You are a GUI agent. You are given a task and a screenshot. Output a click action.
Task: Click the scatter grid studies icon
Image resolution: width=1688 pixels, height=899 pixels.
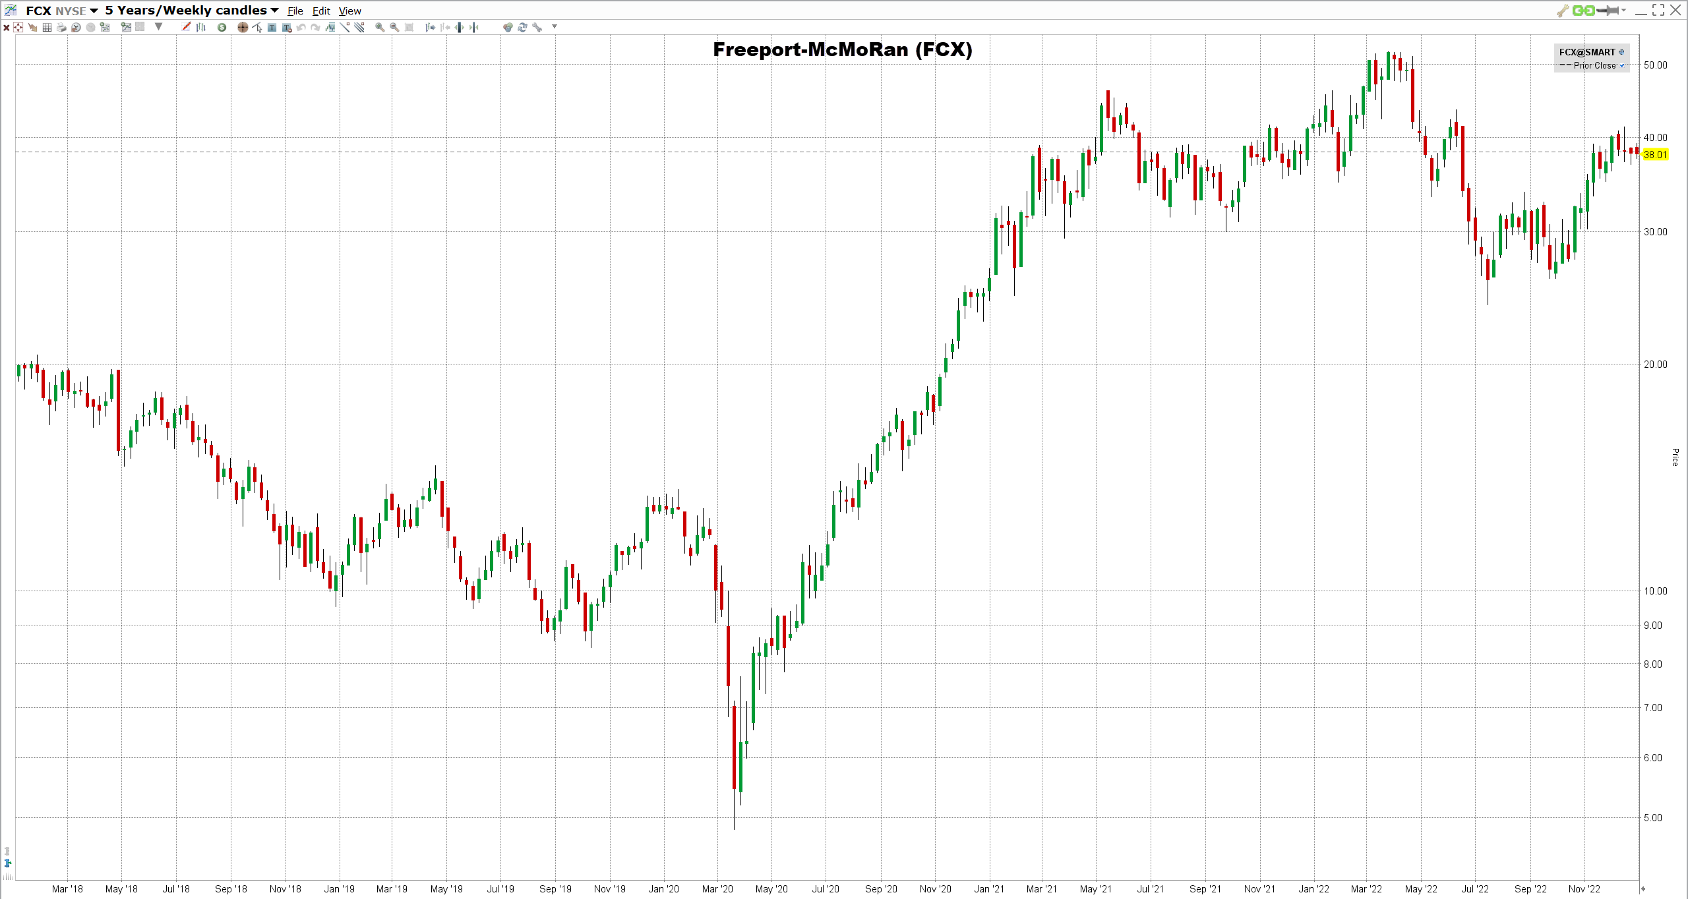click(x=105, y=28)
